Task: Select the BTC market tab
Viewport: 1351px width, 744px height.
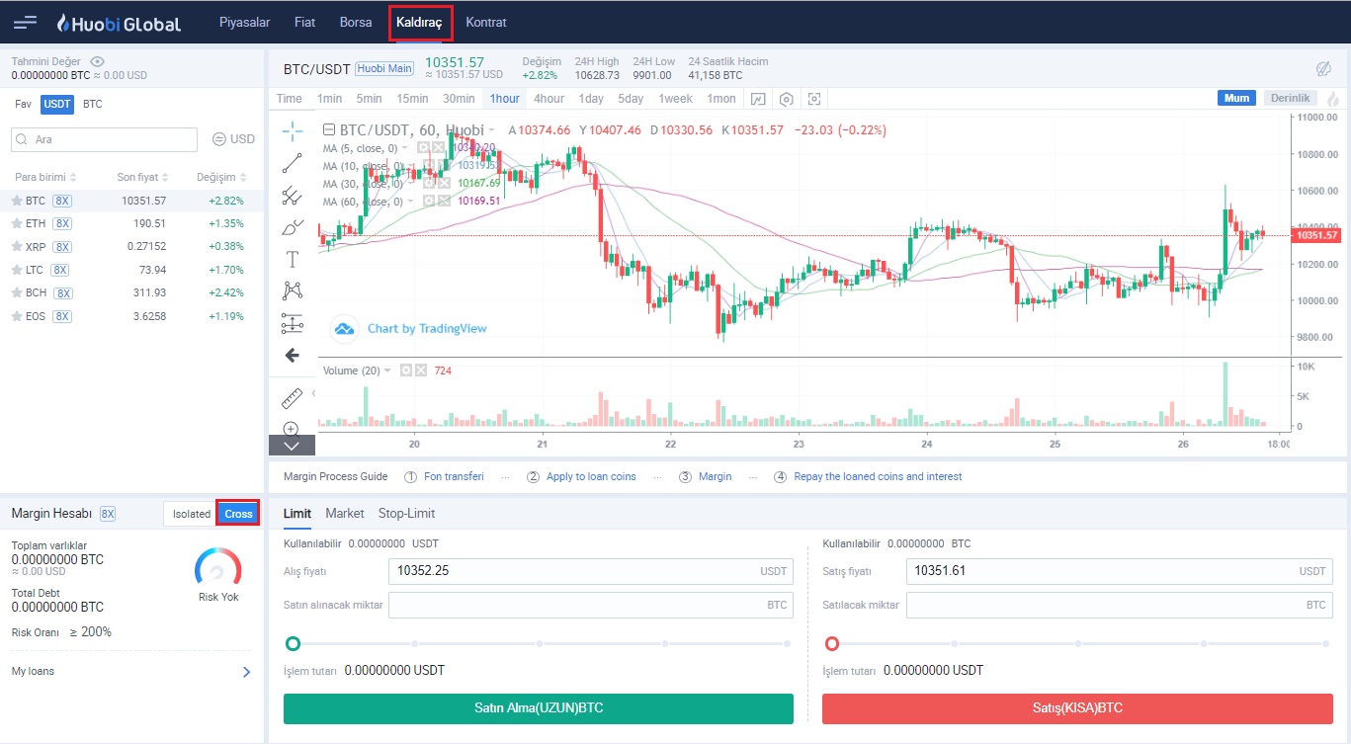Action: (x=92, y=104)
